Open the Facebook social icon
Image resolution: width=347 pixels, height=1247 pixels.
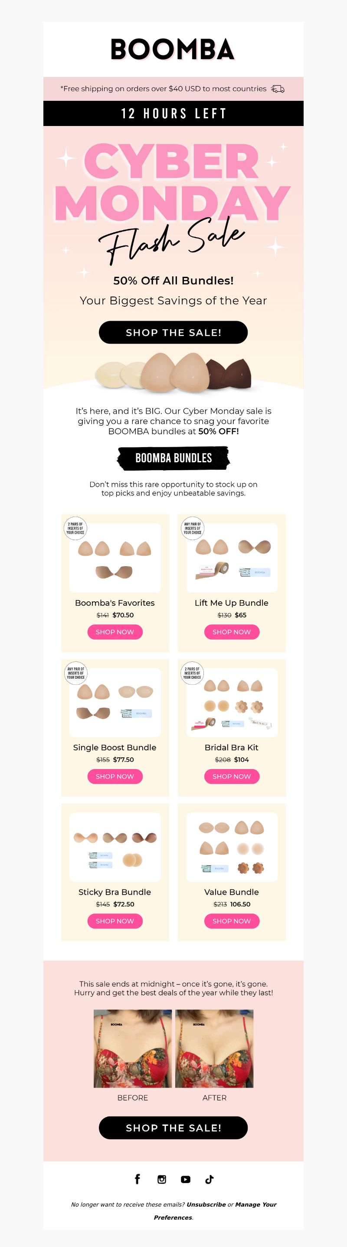click(x=137, y=1179)
